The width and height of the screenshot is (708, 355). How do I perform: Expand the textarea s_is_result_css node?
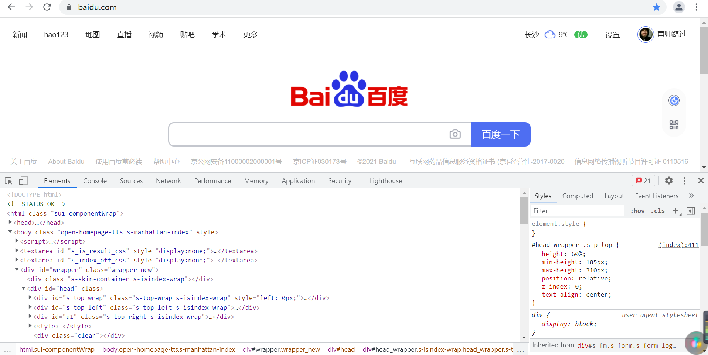[17, 250]
